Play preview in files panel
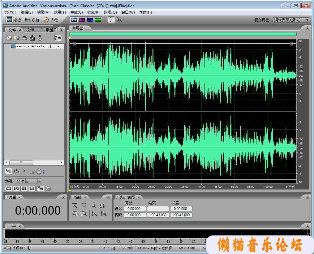This screenshot has height=254, width=314. tap(24, 171)
